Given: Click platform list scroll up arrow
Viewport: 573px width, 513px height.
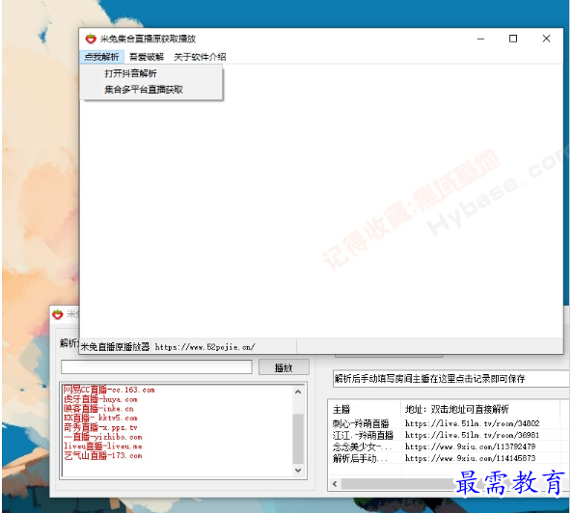Looking at the screenshot, I should coord(298,391).
